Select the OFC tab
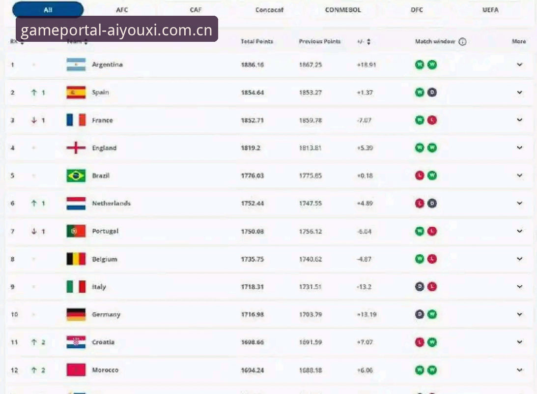The width and height of the screenshot is (537, 394). point(417,10)
